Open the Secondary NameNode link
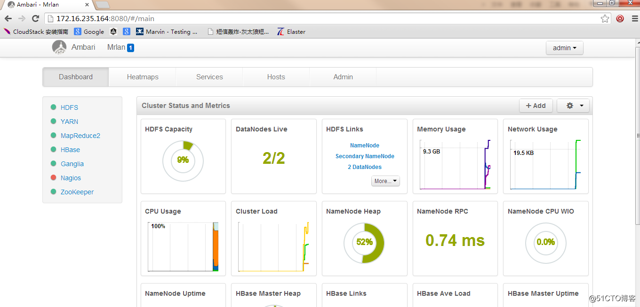This screenshot has height=307, width=640. pyautogui.click(x=365, y=156)
